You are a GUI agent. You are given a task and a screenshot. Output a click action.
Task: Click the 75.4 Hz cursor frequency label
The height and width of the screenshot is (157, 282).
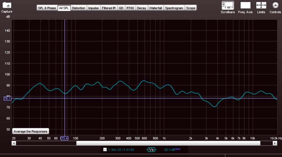click(x=64, y=138)
